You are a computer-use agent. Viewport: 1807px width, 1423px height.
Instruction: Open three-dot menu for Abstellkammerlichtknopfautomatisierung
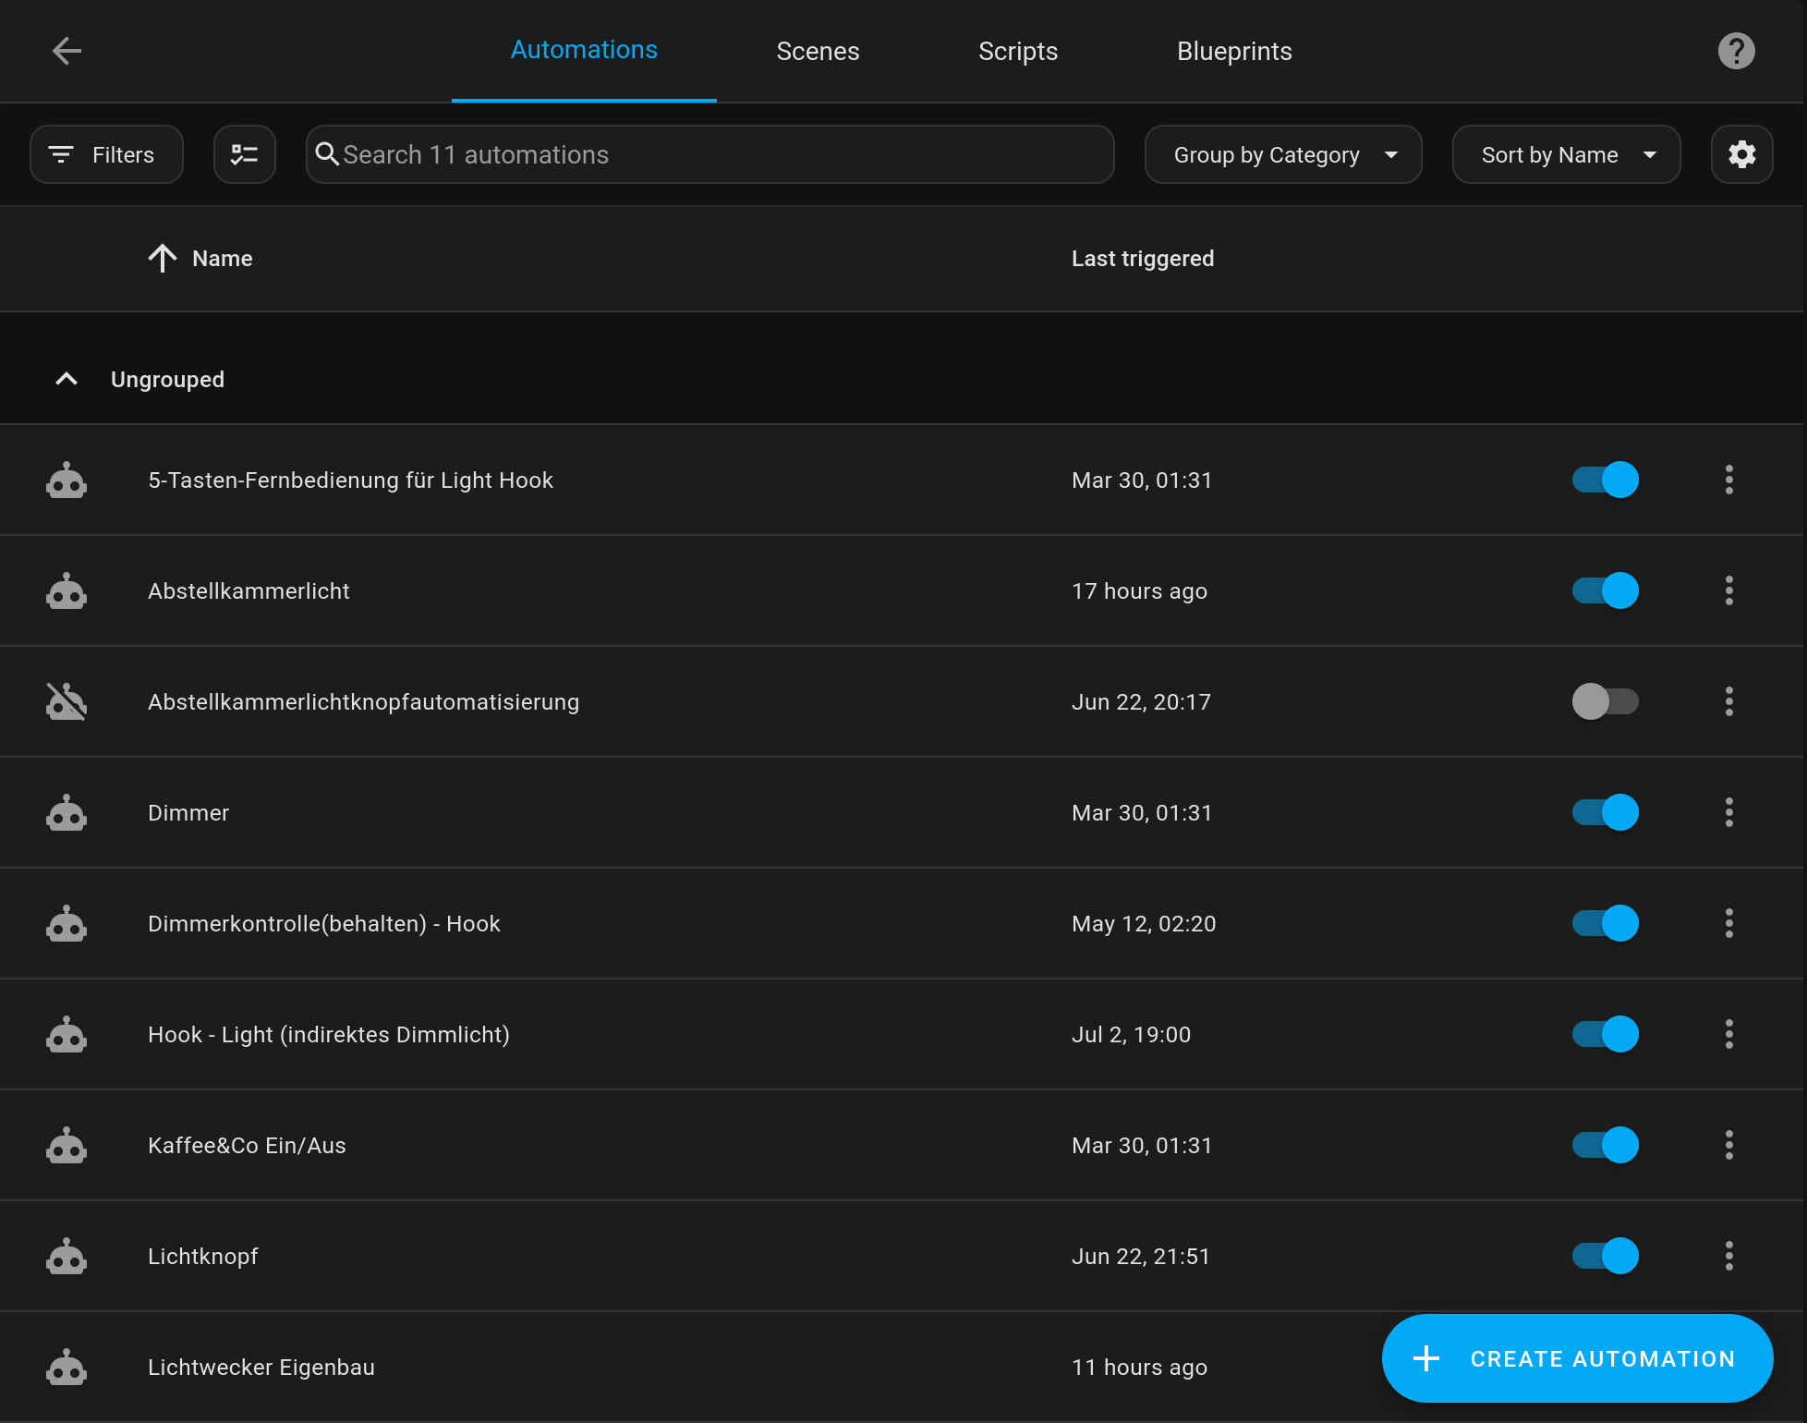click(x=1729, y=701)
